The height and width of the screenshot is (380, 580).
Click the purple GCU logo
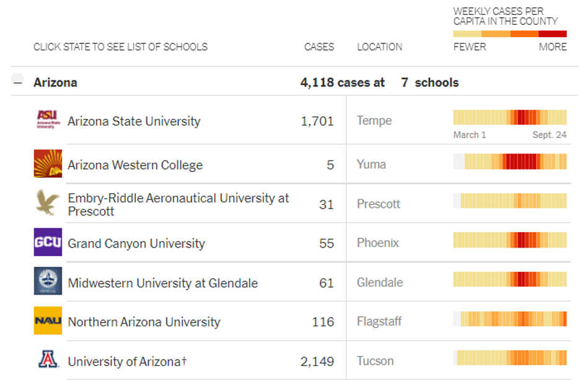(48, 242)
